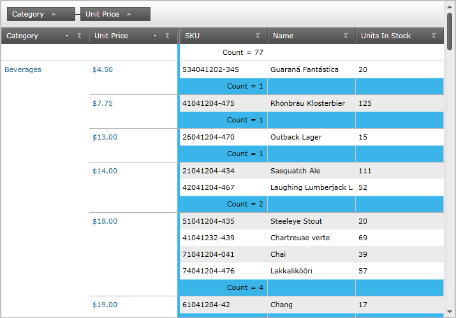
Task: Open the sigma summary icon in Name header
Action: tap(346, 36)
